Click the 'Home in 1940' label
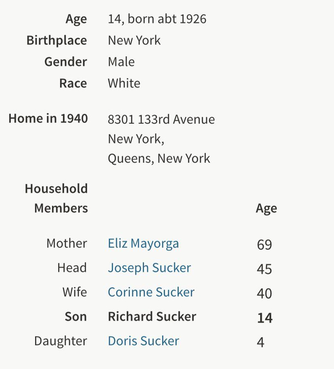The height and width of the screenshot is (369, 334). [x=48, y=119]
